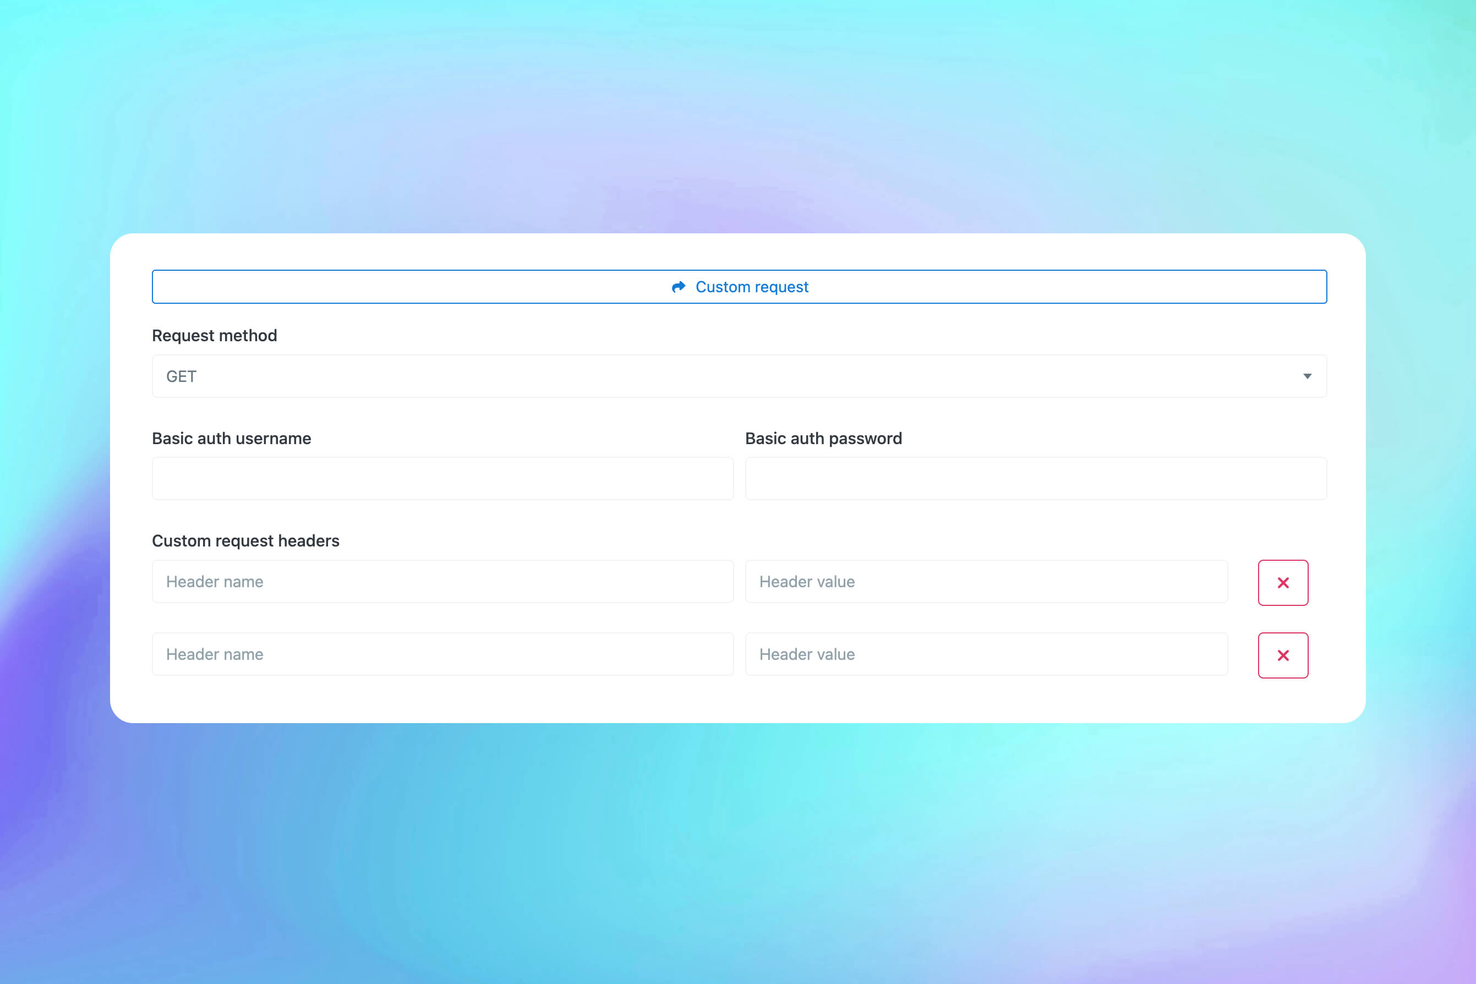Viewport: 1476px width, 984px height.
Task: Click the Basic auth password label
Action: click(x=823, y=438)
